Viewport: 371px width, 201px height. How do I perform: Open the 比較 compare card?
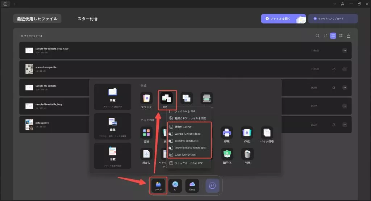(113, 156)
